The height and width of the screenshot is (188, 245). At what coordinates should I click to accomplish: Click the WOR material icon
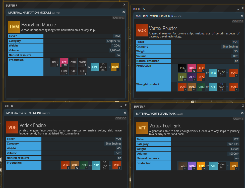pos(82,62)
